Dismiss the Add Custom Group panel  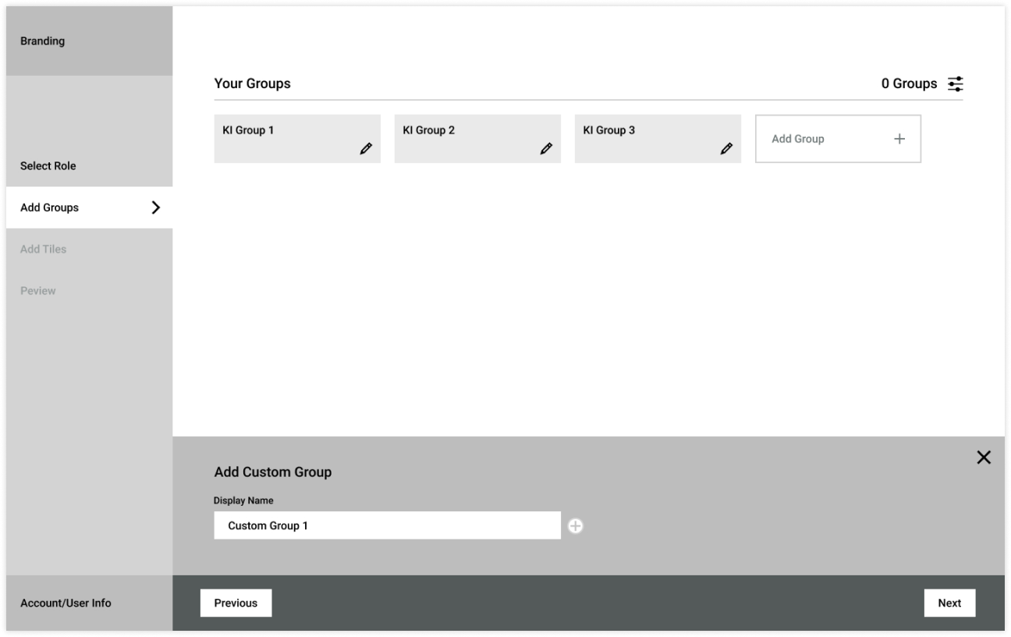[x=983, y=457]
